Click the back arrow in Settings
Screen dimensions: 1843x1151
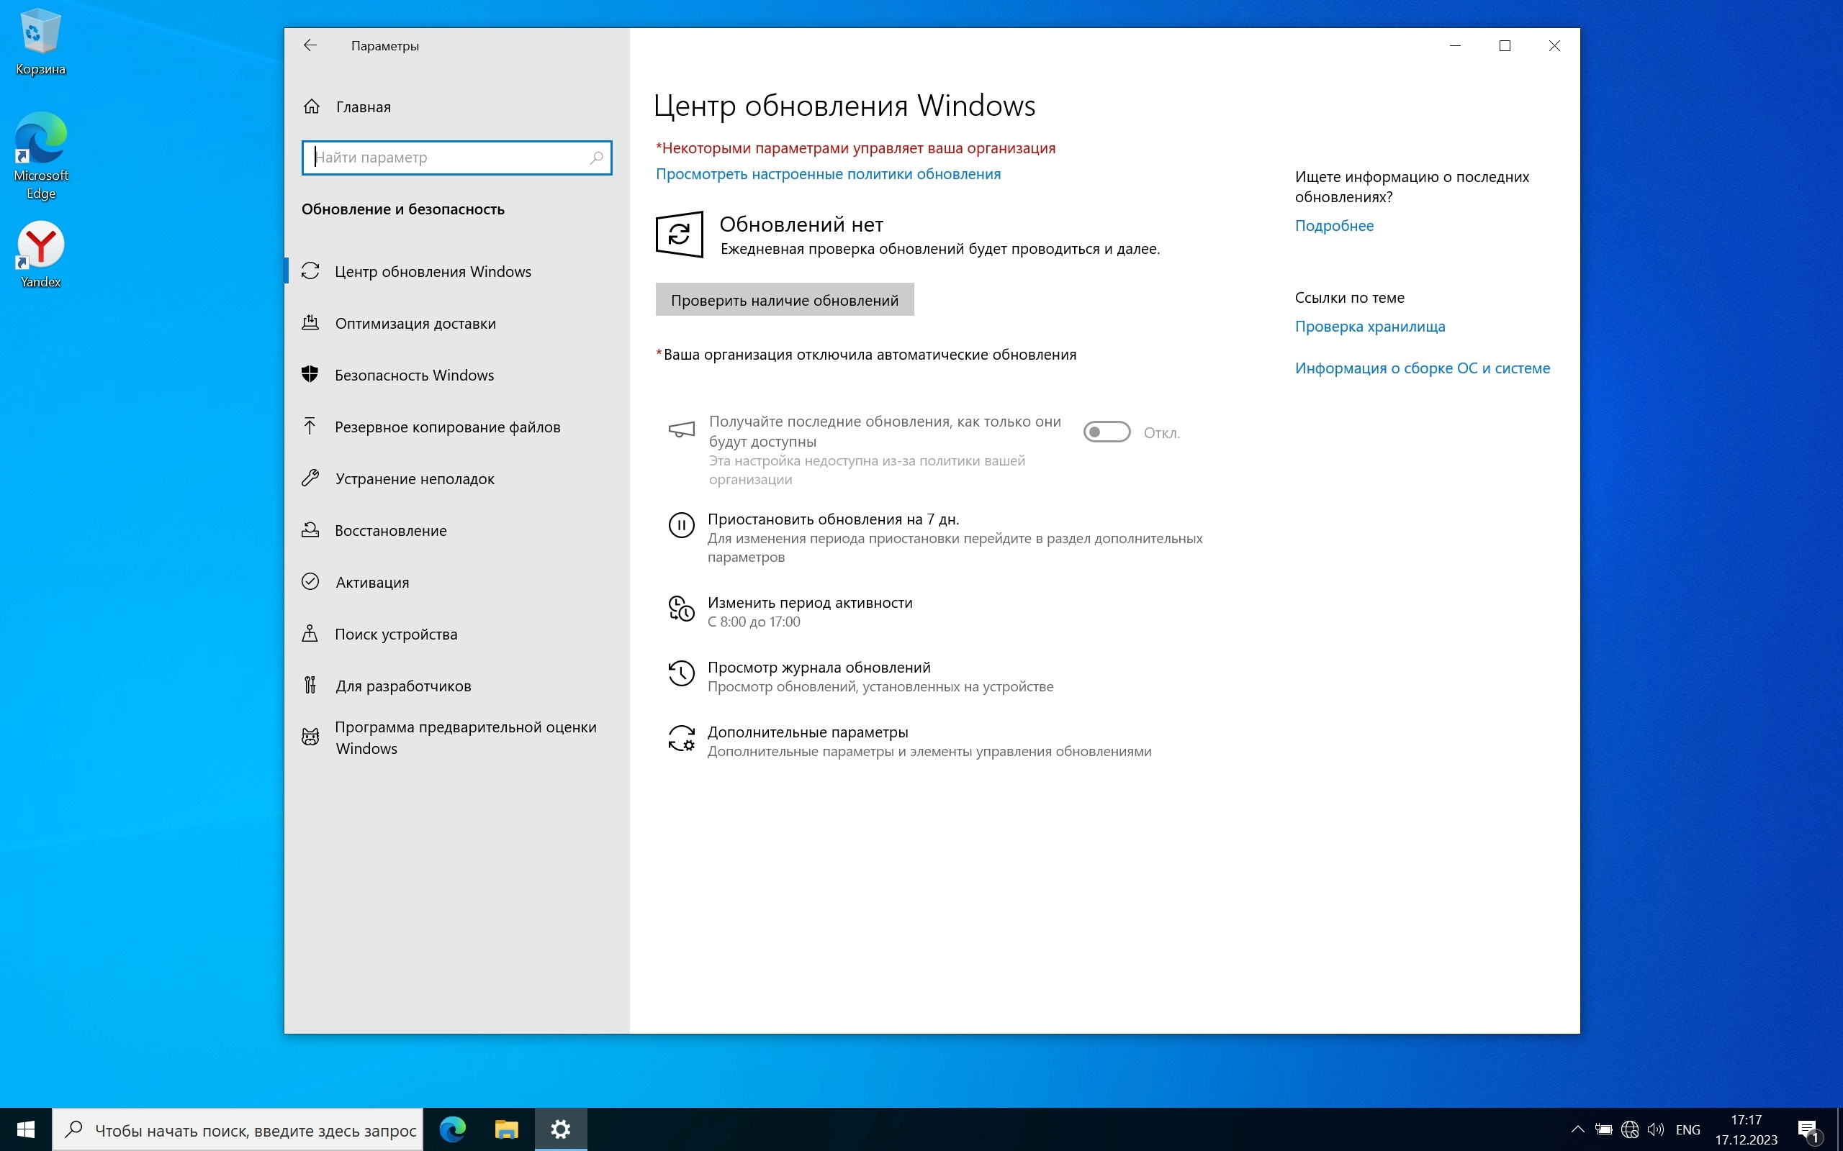(x=310, y=45)
